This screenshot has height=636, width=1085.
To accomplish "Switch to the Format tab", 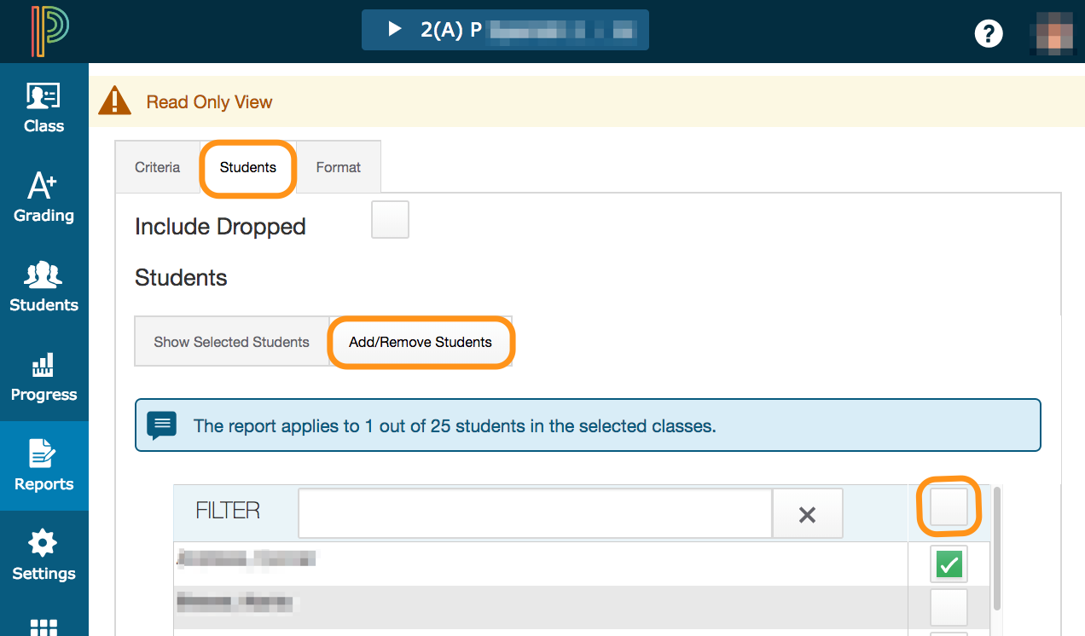I will [339, 167].
